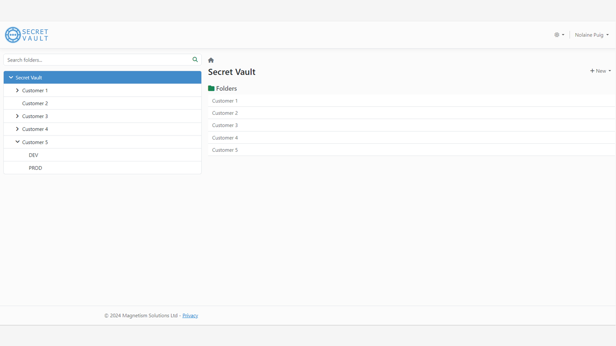Collapse the Customer 5 tree node
This screenshot has height=346, width=616.
[17, 142]
